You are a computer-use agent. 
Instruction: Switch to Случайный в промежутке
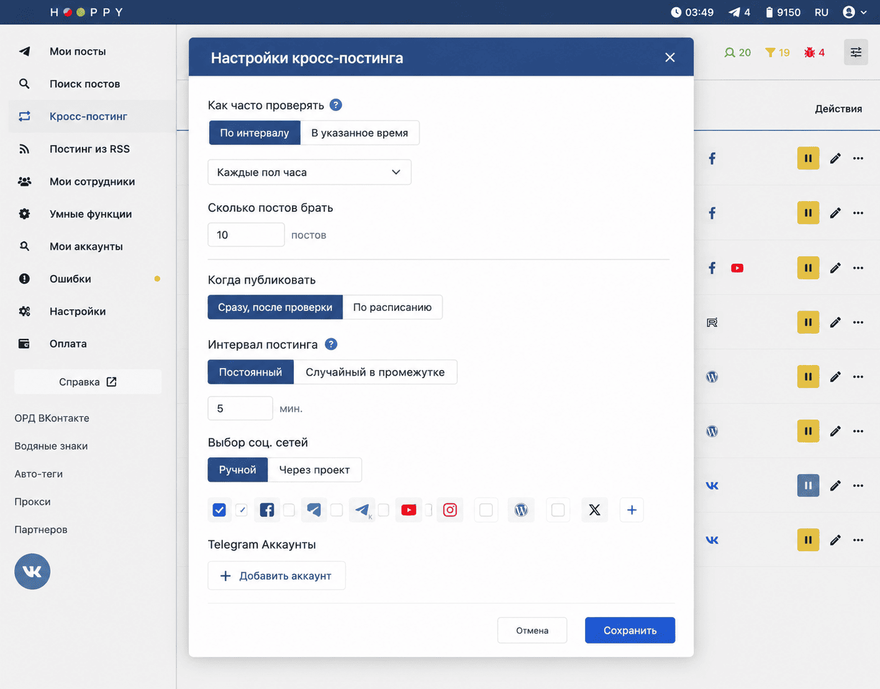375,372
